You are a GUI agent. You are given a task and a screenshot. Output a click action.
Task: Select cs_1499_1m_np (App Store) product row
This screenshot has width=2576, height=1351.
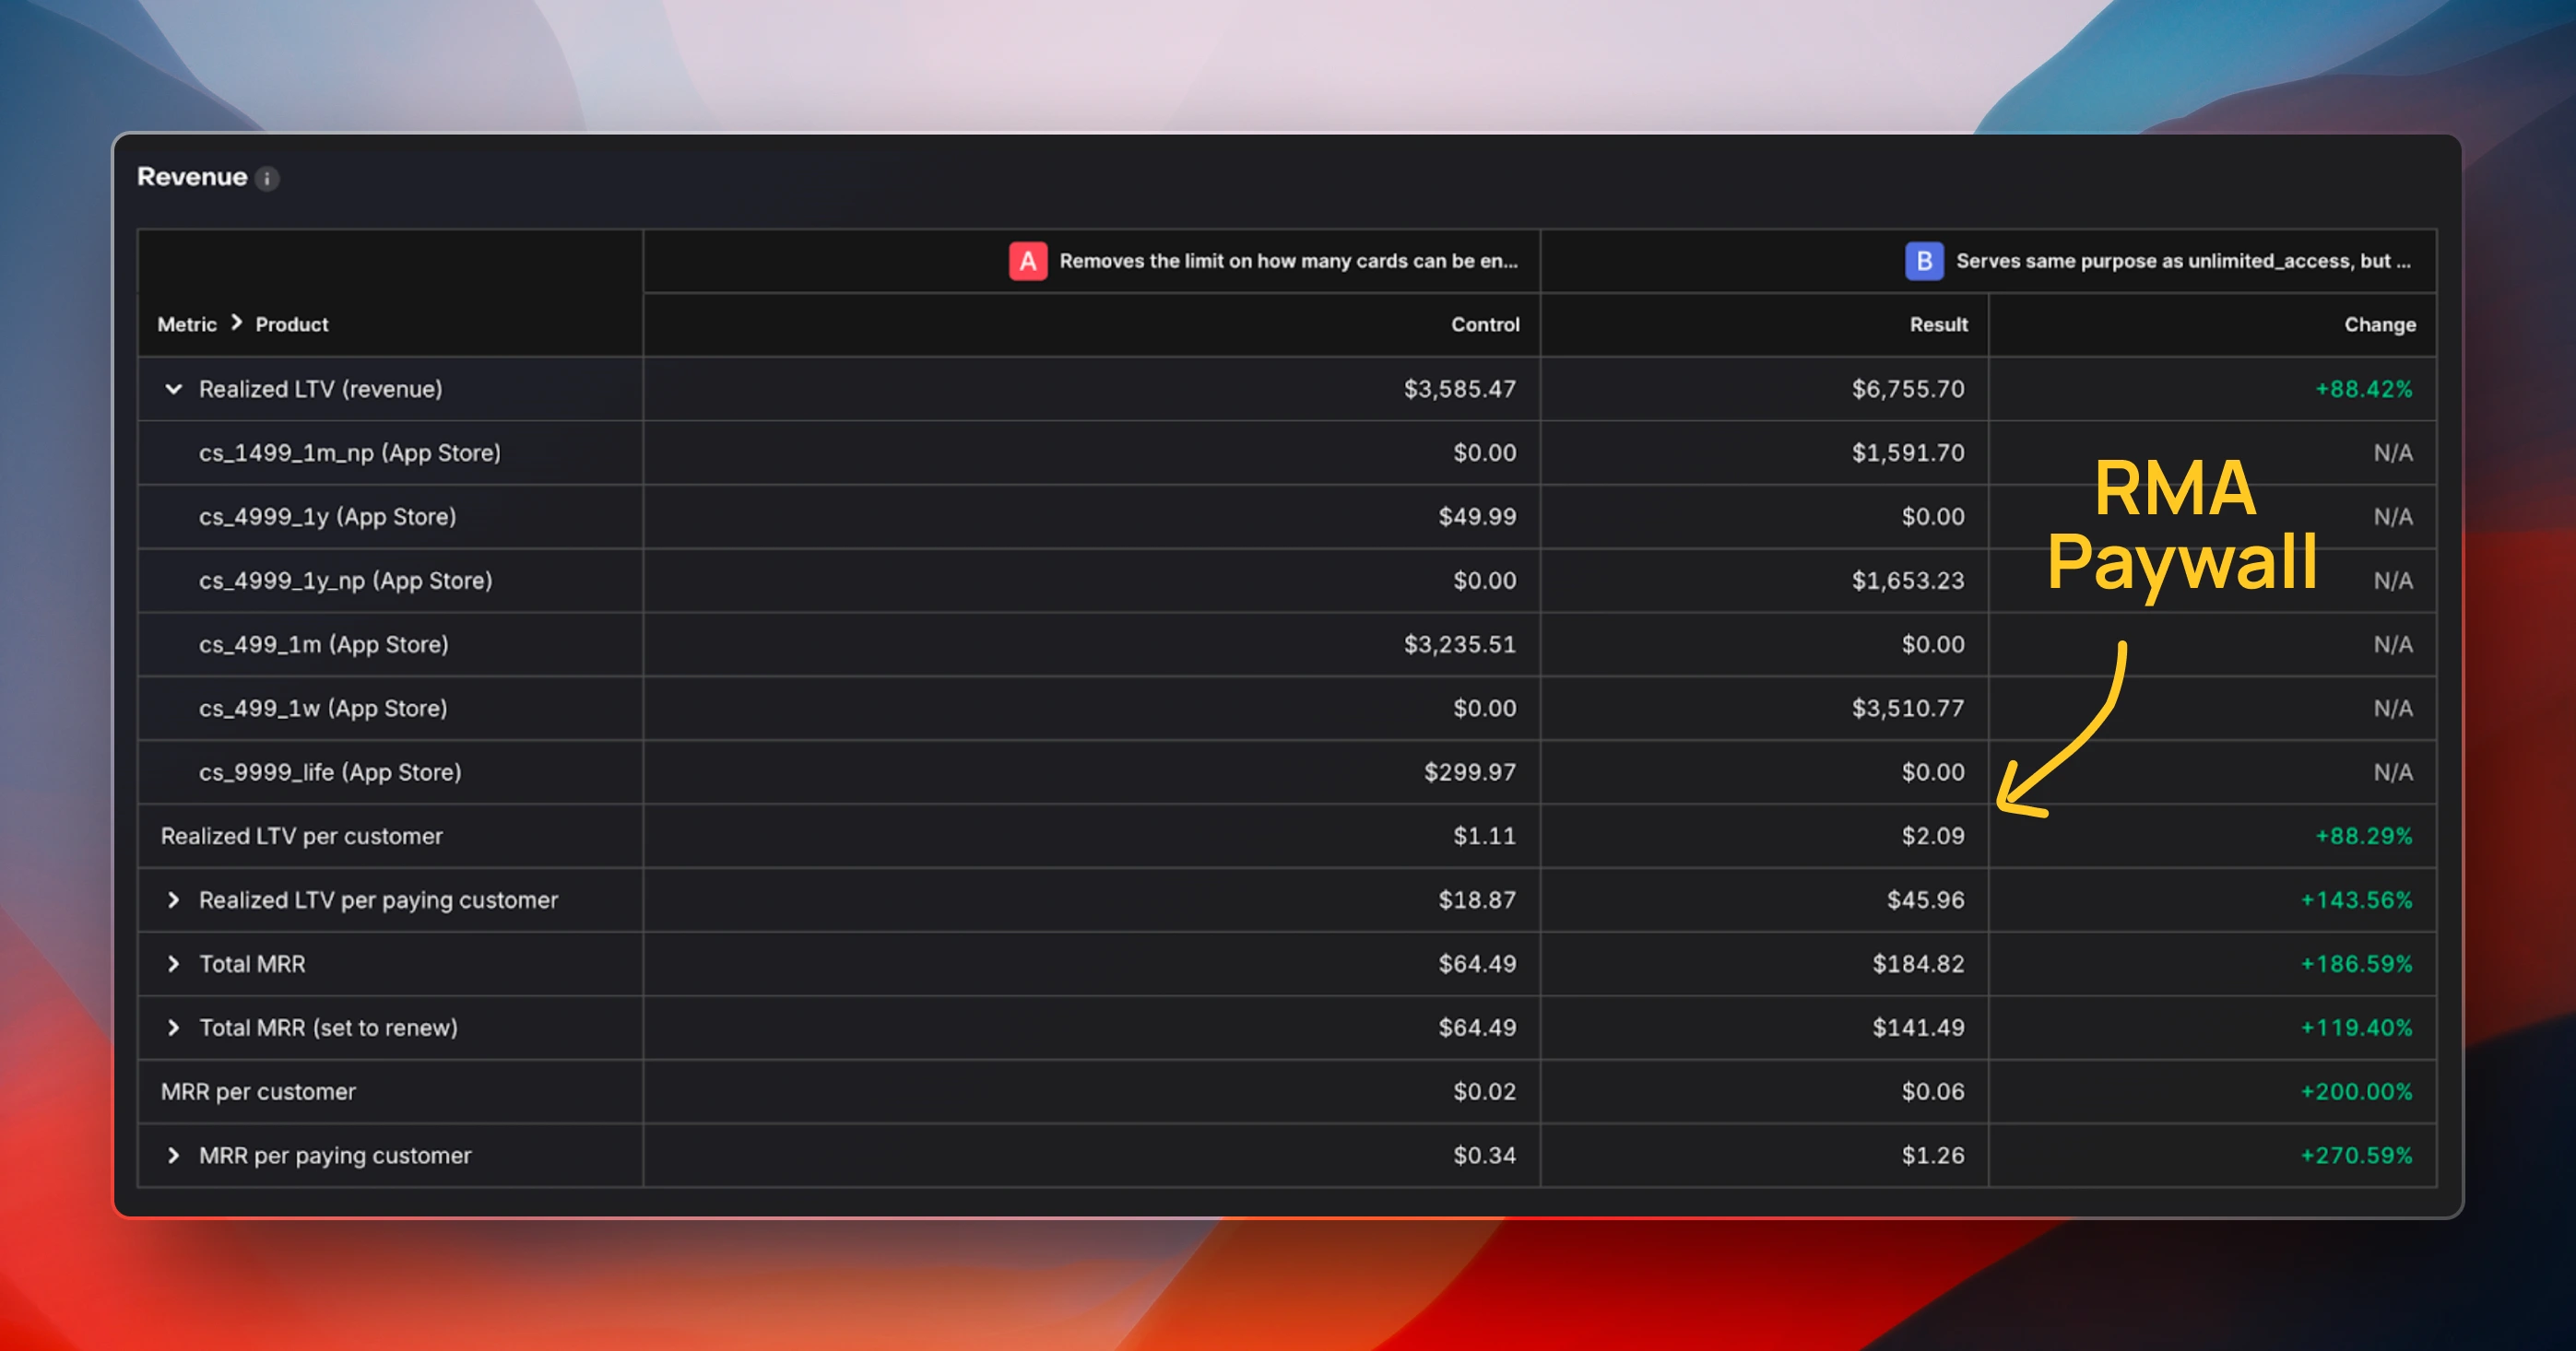click(349, 452)
